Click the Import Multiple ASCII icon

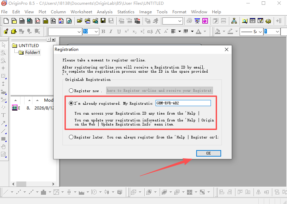137,21
